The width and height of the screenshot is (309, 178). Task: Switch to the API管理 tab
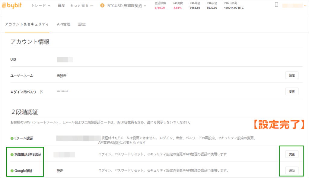(x=64, y=24)
